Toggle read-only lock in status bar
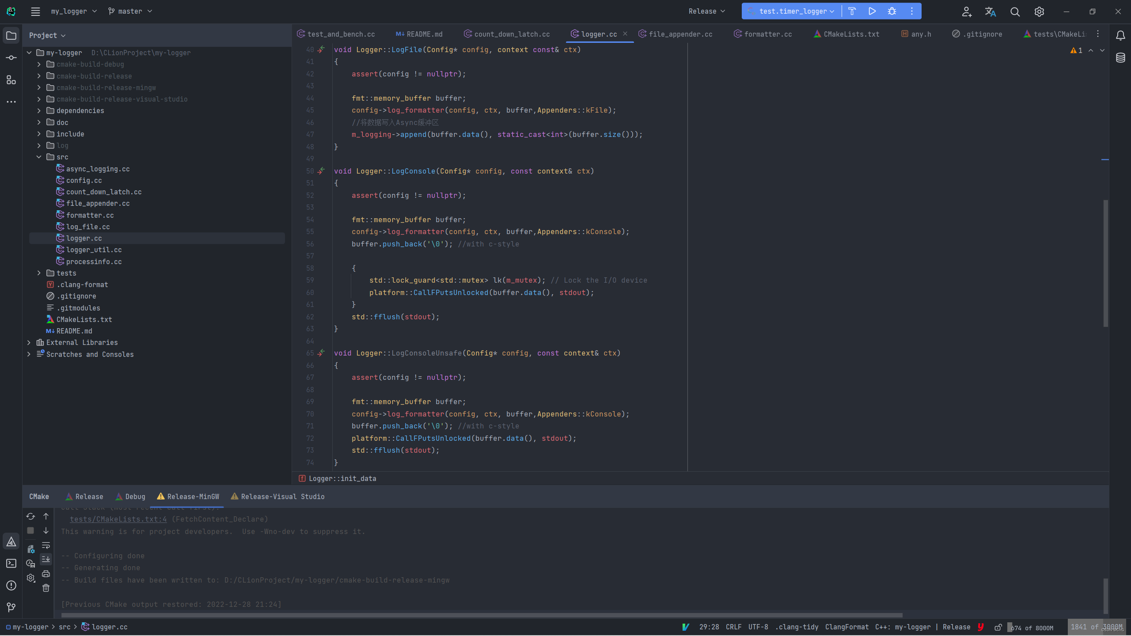This screenshot has height=636, width=1131. click(x=998, y=628)
